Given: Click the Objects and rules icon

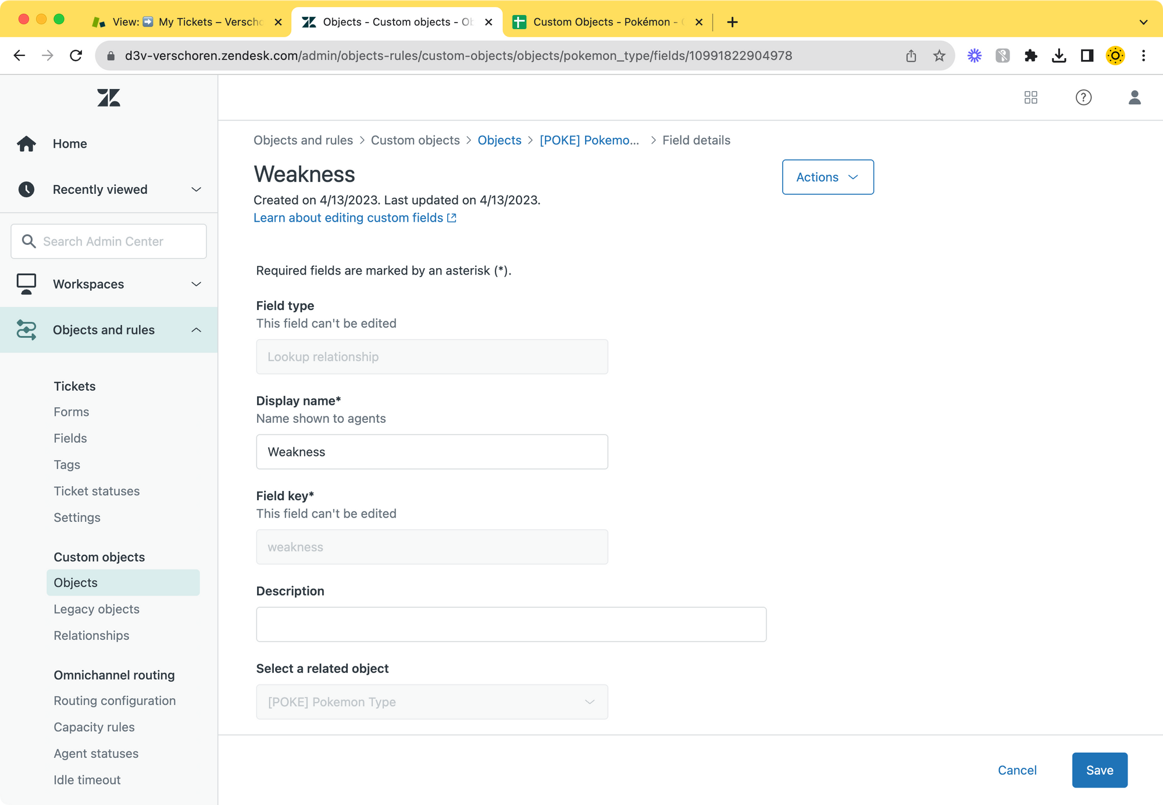Looking at the screenshot, I should (x=26, y=329).
